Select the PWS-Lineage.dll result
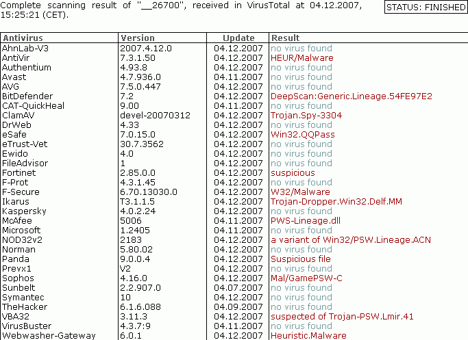This screenshot has height=340, width=468. click(x=306, y=220)
